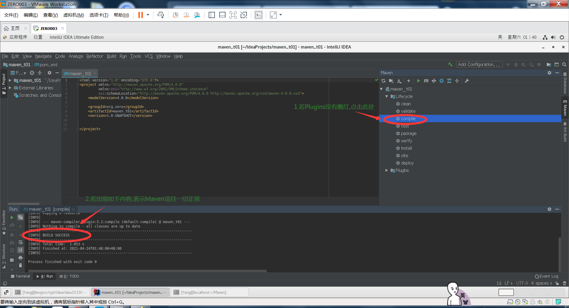This screenshot has width=569, height=308.
Task: Run Maven build green arrow
Action: point(418,81)
